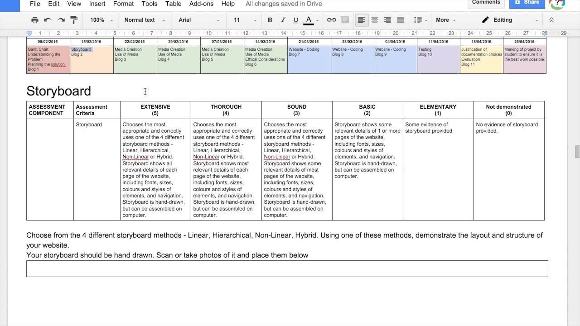Click the Storyboard heading
The image size is (580, 326).
(58, 91)
